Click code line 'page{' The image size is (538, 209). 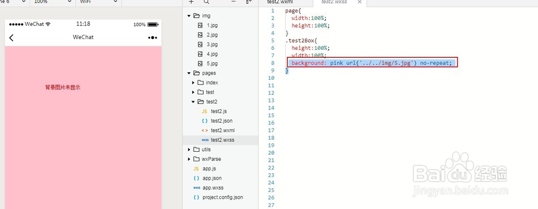[293, 11]
